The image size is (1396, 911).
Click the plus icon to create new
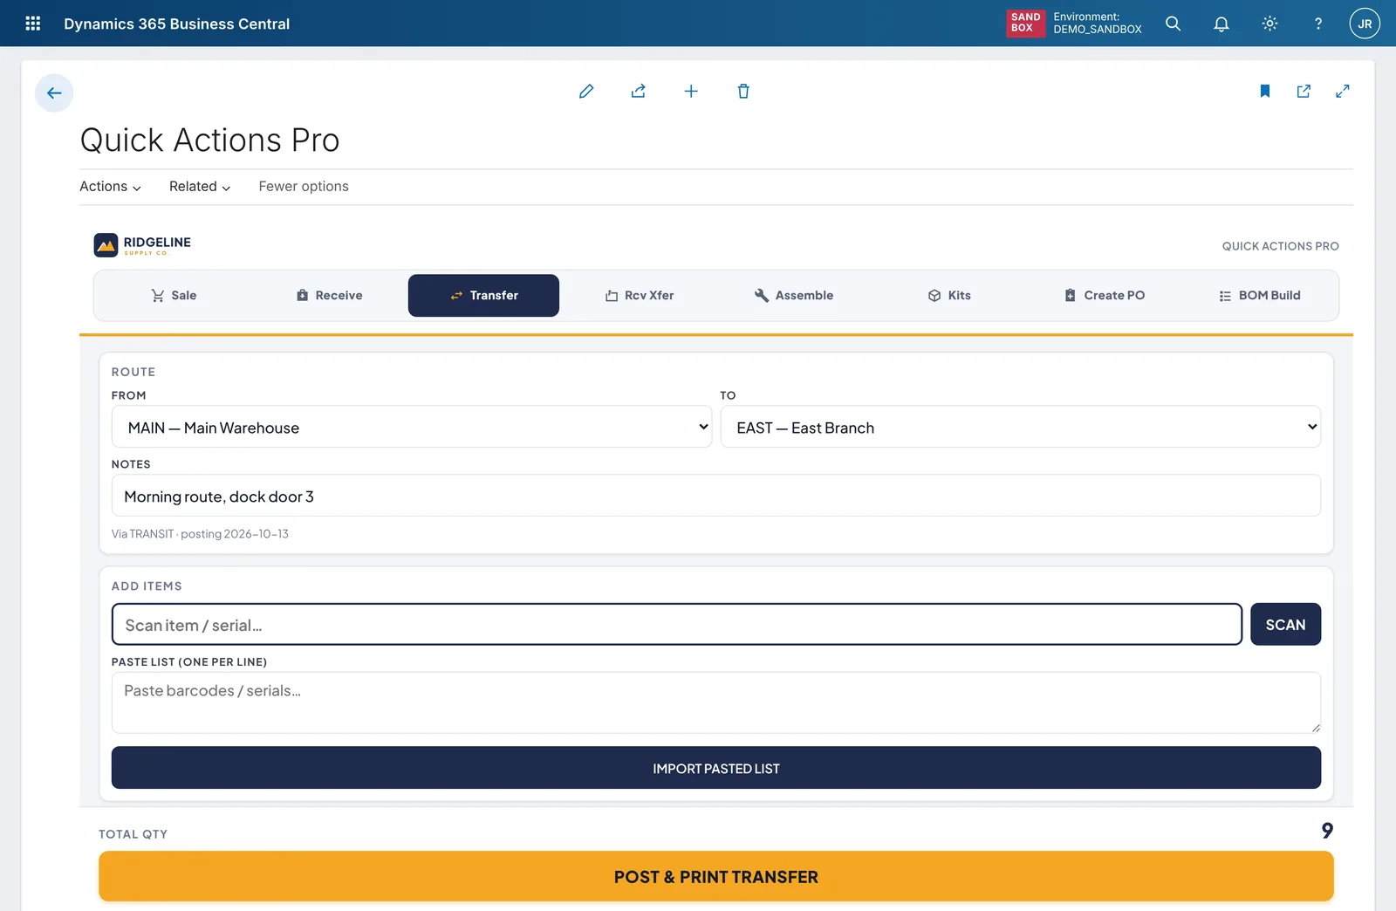click(x=691, y=91)
